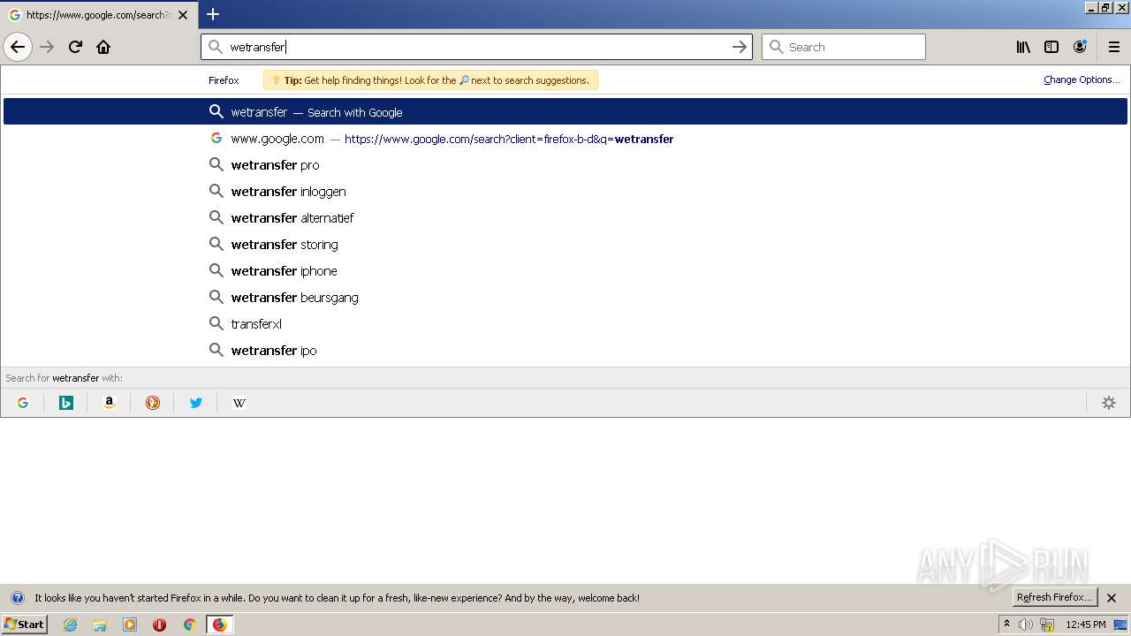Select 'wetransfer — Search with Google' suggestion
The height and width of the screenshot is (636, 1131).
pos(565,112)
